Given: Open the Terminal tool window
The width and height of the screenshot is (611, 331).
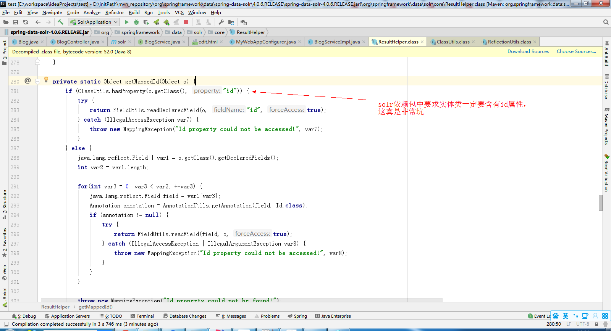Looking at the screenshot, I should coord(142,316).
